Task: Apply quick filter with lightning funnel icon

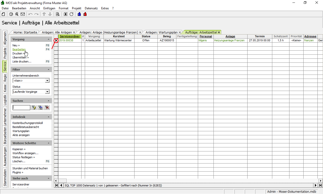Action: coord(34,108)
